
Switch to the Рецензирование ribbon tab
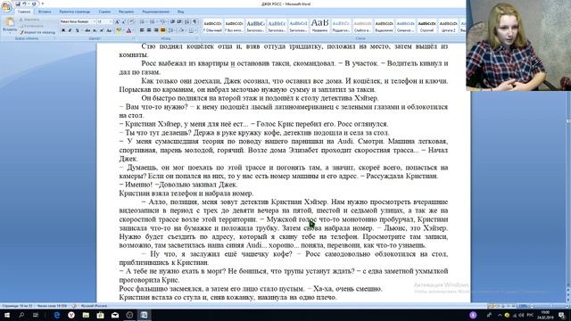155,12
